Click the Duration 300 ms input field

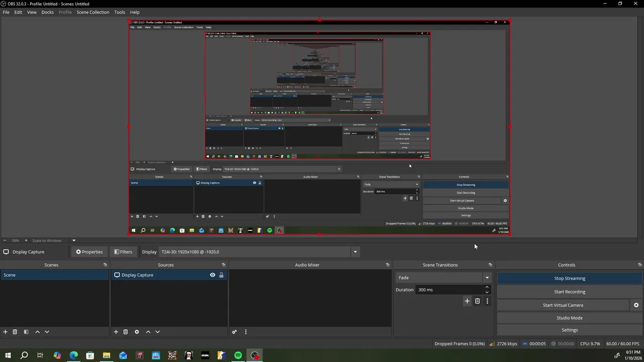click(x=450, y=290)
